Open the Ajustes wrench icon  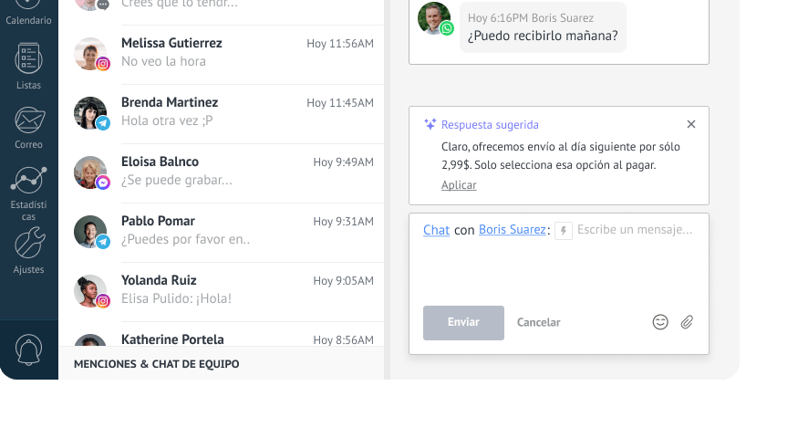coord(29,243)
